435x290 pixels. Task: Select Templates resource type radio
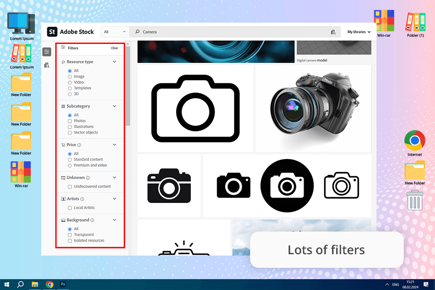coord(70,88)
